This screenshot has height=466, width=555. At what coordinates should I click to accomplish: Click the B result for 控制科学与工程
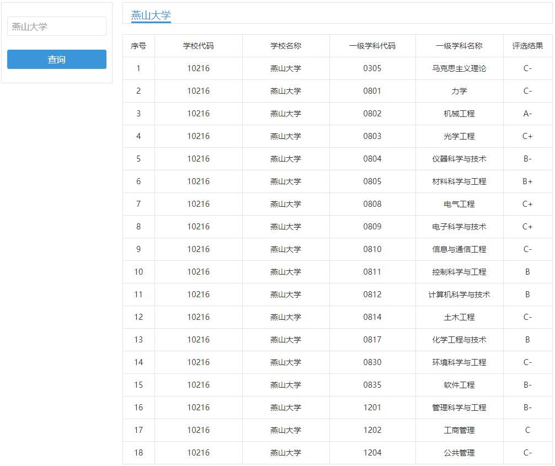[x=527, y=272]
